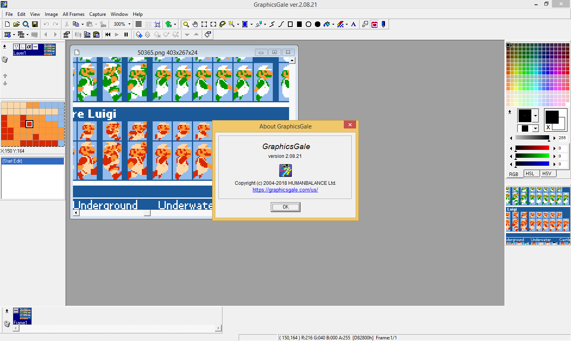This screenshot has height=341, width=571.
Task: Toggle Layer1 alpha channel button
Action: coord(29,47)
